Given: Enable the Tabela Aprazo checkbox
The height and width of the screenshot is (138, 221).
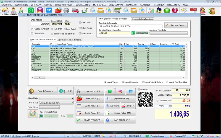Looking at the screenshot, I should [x=80, y=28].
